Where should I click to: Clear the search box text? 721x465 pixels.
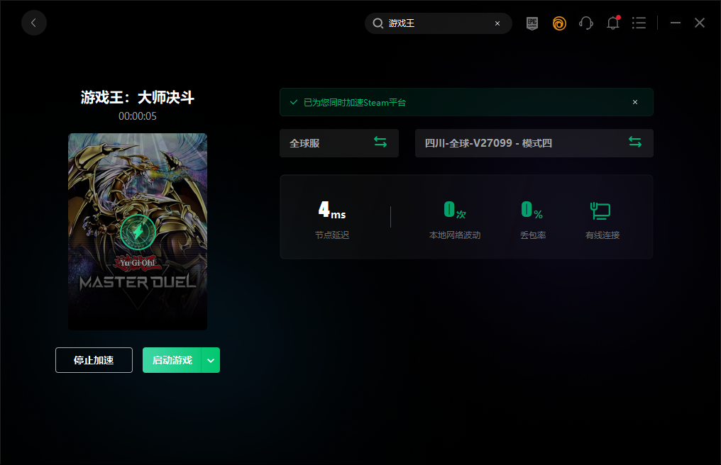point(497,23)
